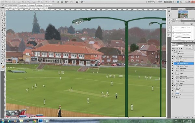The height and width of the screenshot is (123, 195).
Task: Click the Fit Screen button
Action: coord(32,5)
